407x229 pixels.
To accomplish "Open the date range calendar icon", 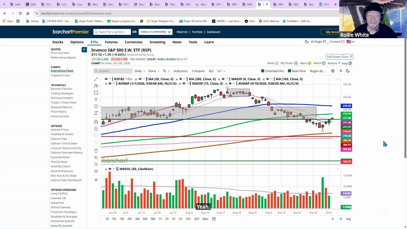I will [x=214, y=219].
